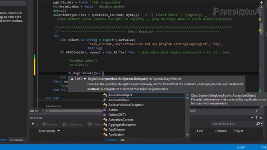Viewport: 267px width, 150px height.
Task: Focus the Search Error List box
Action: coord(233,124)
